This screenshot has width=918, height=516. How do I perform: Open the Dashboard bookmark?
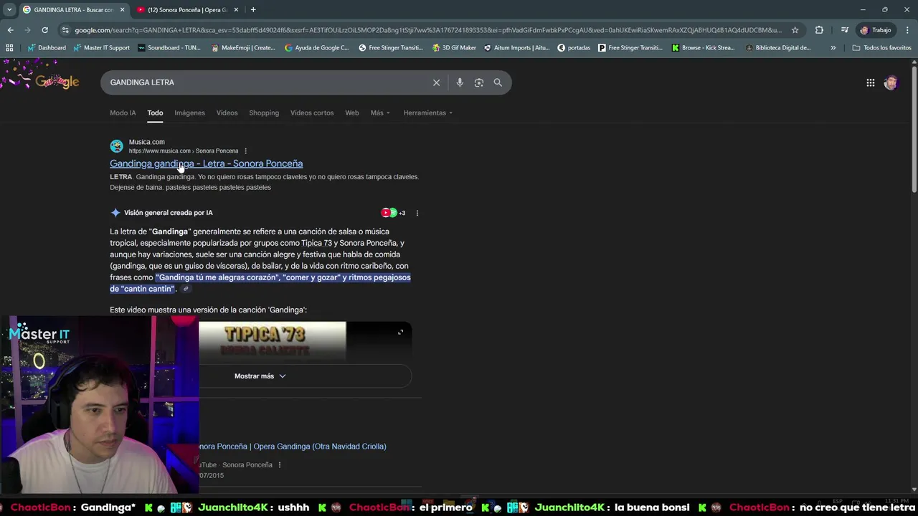(47, 48)
